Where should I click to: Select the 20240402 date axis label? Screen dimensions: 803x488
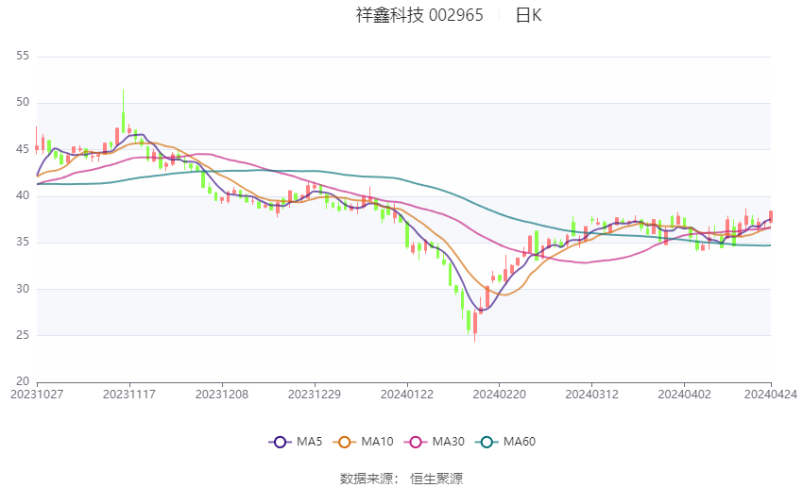[x=684, y=395]
